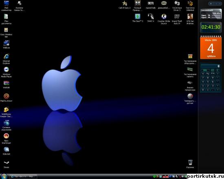224x179 pixels.
Task: Open the Mail.Ru Agent shortcut
Action: coord(6,98)
